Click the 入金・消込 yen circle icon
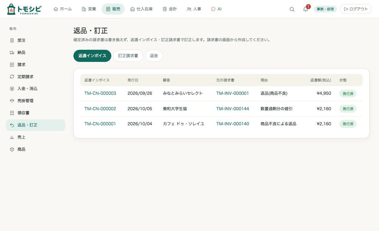Screen dimensions: 379x231 (12, 89)
